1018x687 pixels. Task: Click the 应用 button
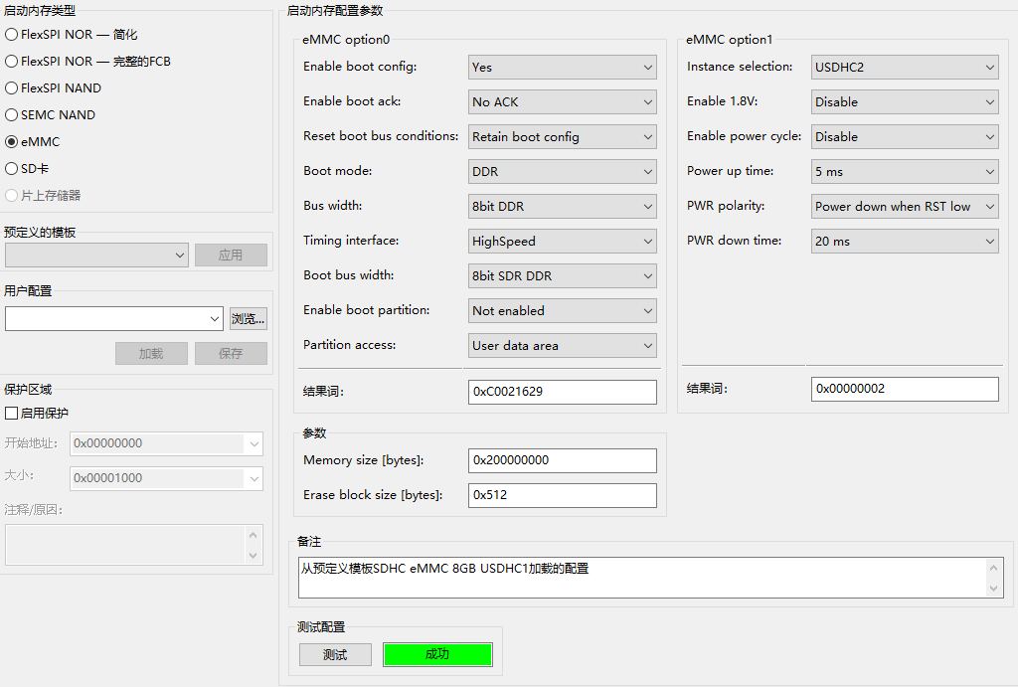click(231, 256)
